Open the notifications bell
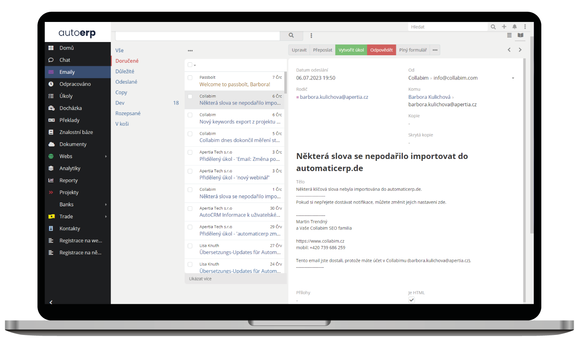Image resolution: width=575 pixels, height=338 pixels. (x=514, y=26)
